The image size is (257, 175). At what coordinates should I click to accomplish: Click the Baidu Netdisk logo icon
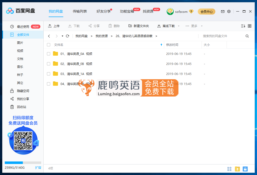tap(10, 11)
